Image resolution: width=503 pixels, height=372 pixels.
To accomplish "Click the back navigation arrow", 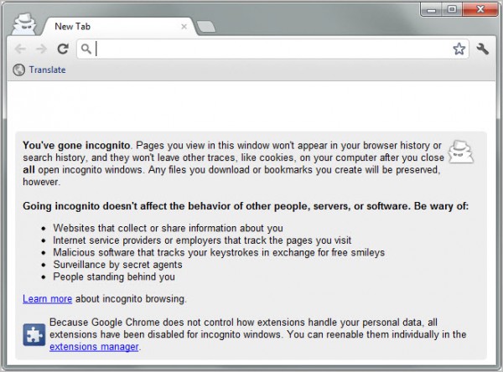I will pyautogui.click(x=20, y=49).
